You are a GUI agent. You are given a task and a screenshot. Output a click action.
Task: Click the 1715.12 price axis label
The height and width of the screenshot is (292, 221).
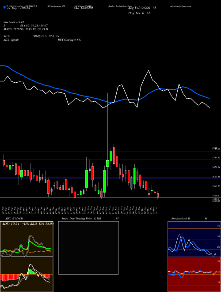click(x=216, y=158)
